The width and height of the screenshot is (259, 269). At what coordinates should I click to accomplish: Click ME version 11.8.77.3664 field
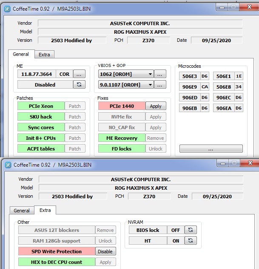tap(37, 74)
